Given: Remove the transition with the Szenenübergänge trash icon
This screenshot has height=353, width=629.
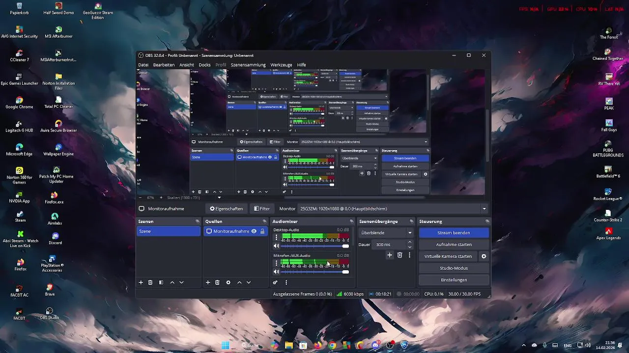Looking at the screenshot, I should point(400,255).
